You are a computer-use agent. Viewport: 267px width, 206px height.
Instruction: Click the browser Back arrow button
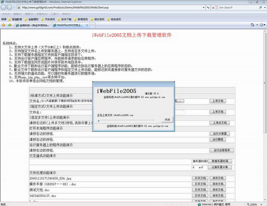pos(3,7)
